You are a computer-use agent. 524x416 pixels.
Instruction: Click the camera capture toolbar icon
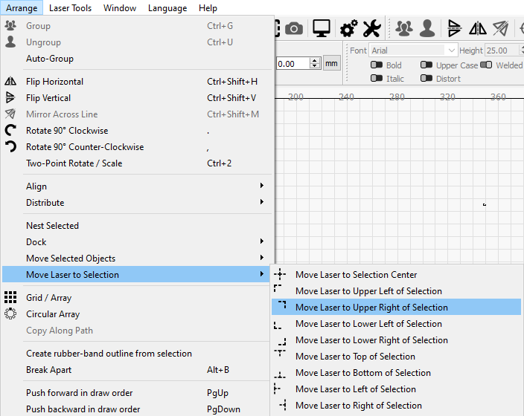(x=294, y=28)
